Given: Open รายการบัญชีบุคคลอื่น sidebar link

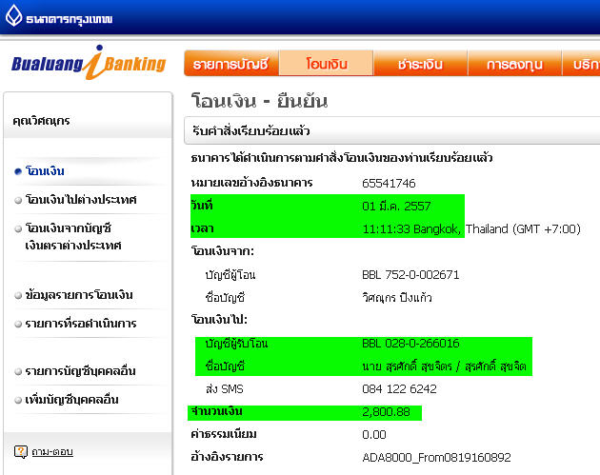Looking at the screenshot, I should (80, 371).
